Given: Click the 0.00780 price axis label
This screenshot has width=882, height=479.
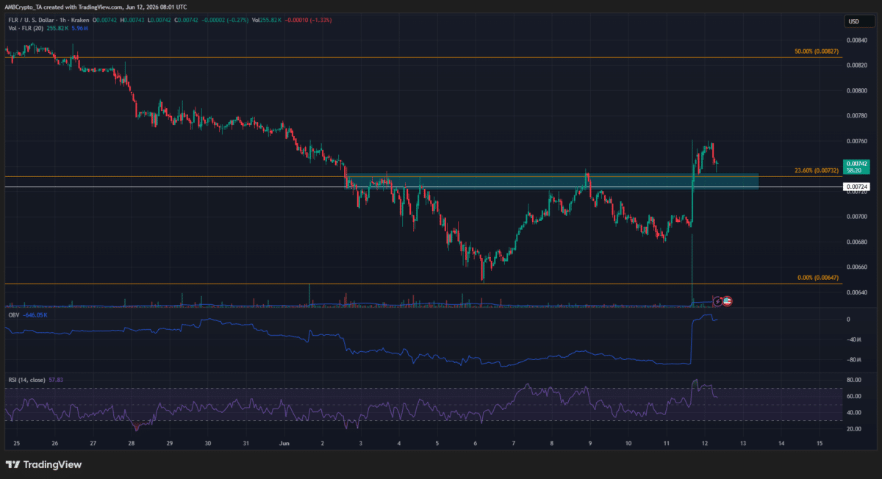Looking at the screenshot, I should tap(857, 116).
